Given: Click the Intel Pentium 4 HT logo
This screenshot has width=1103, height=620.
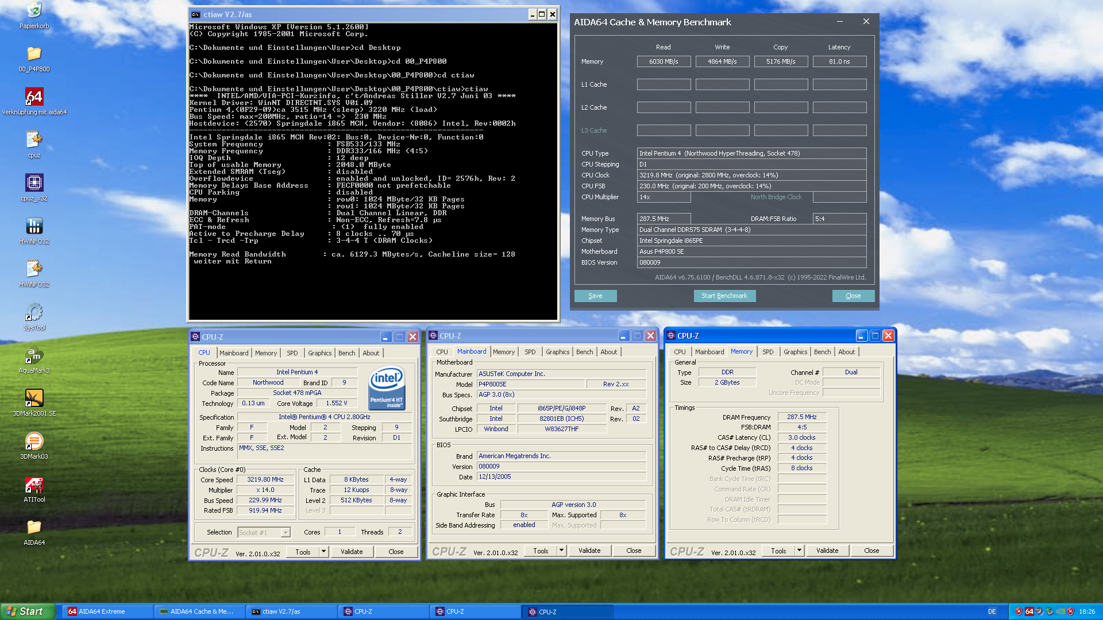Looking at the screenshot, I should pyautogui.click(x=387, y=389).
